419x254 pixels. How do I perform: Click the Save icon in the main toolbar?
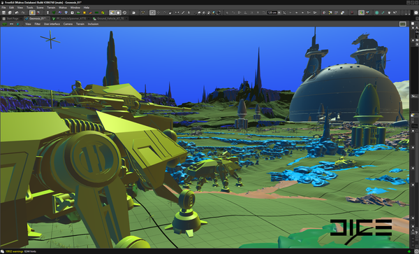3,13
